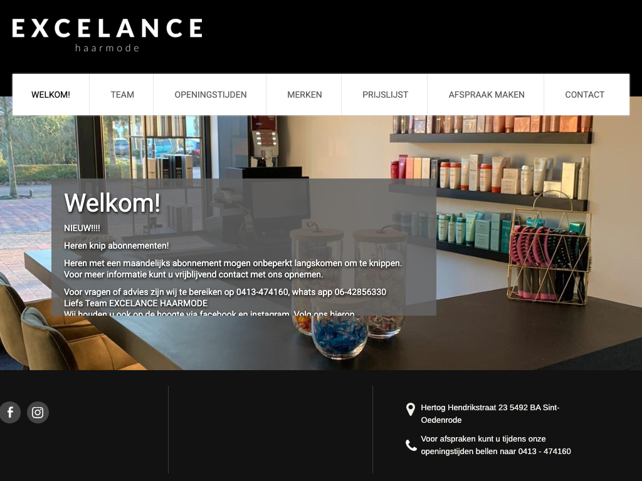The image size is (642, 481).
Task: Open the Instagram profile icon
Action: click(38, 412)
